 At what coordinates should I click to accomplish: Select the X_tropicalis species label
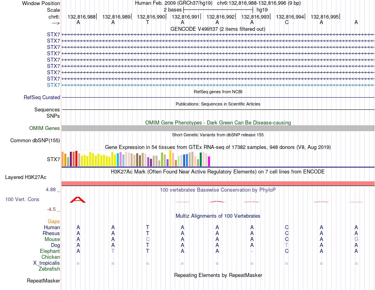click(x=47, y=263)
